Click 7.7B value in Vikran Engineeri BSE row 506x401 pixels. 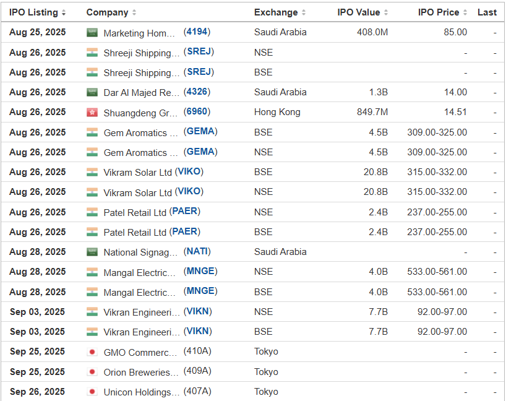coord(379,332)
